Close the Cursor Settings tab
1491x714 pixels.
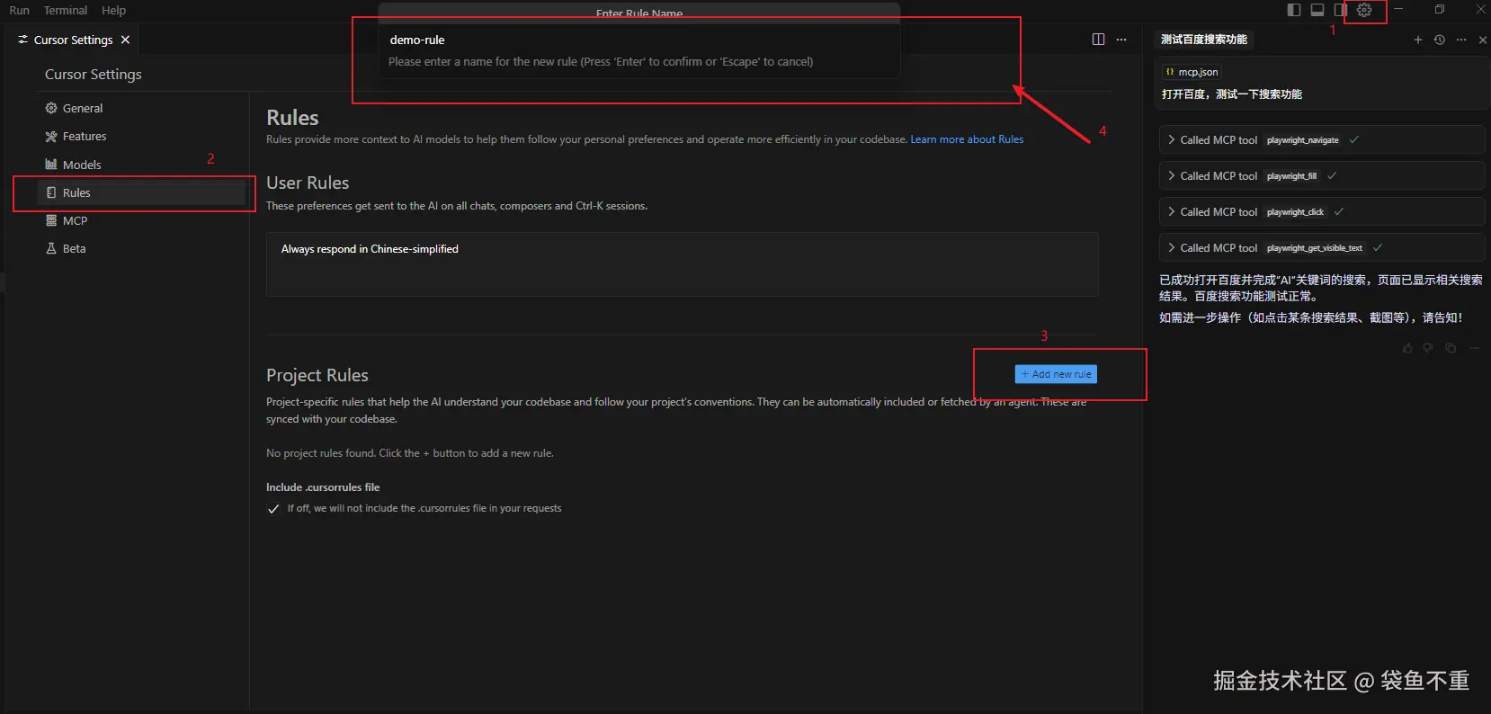126,40
